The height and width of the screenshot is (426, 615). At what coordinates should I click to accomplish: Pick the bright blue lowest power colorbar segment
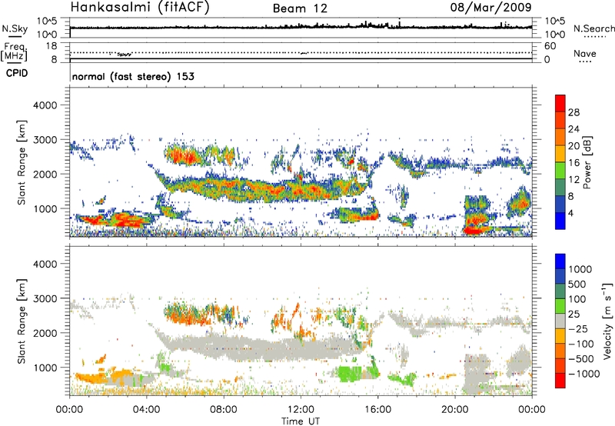tap(560, 221)
